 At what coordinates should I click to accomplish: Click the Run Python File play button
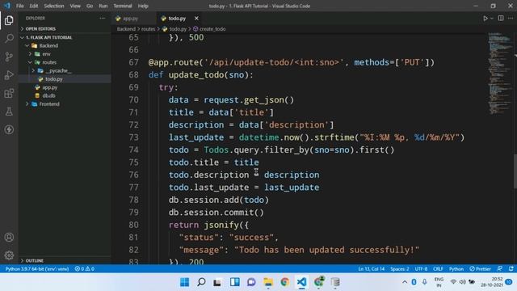click(x=485, y=19)
